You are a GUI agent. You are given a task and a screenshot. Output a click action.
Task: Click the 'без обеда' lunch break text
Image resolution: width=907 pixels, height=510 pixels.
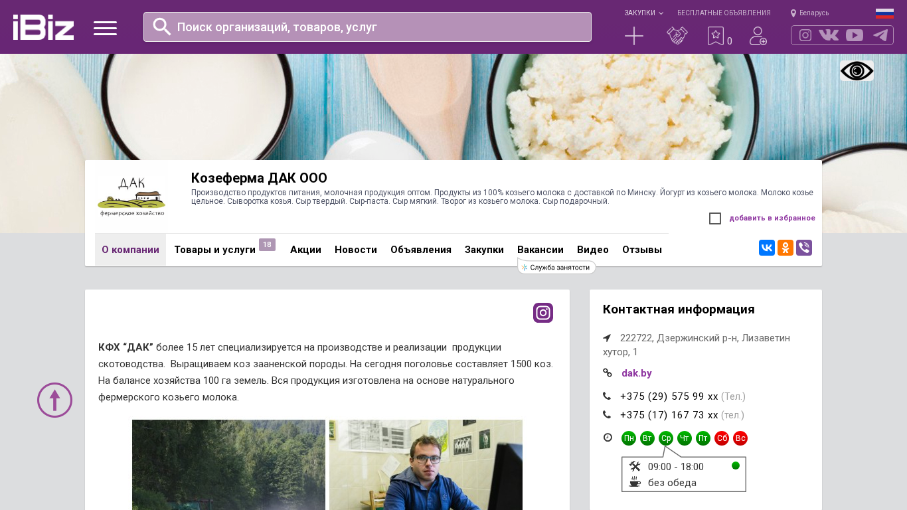pos(672,483)
